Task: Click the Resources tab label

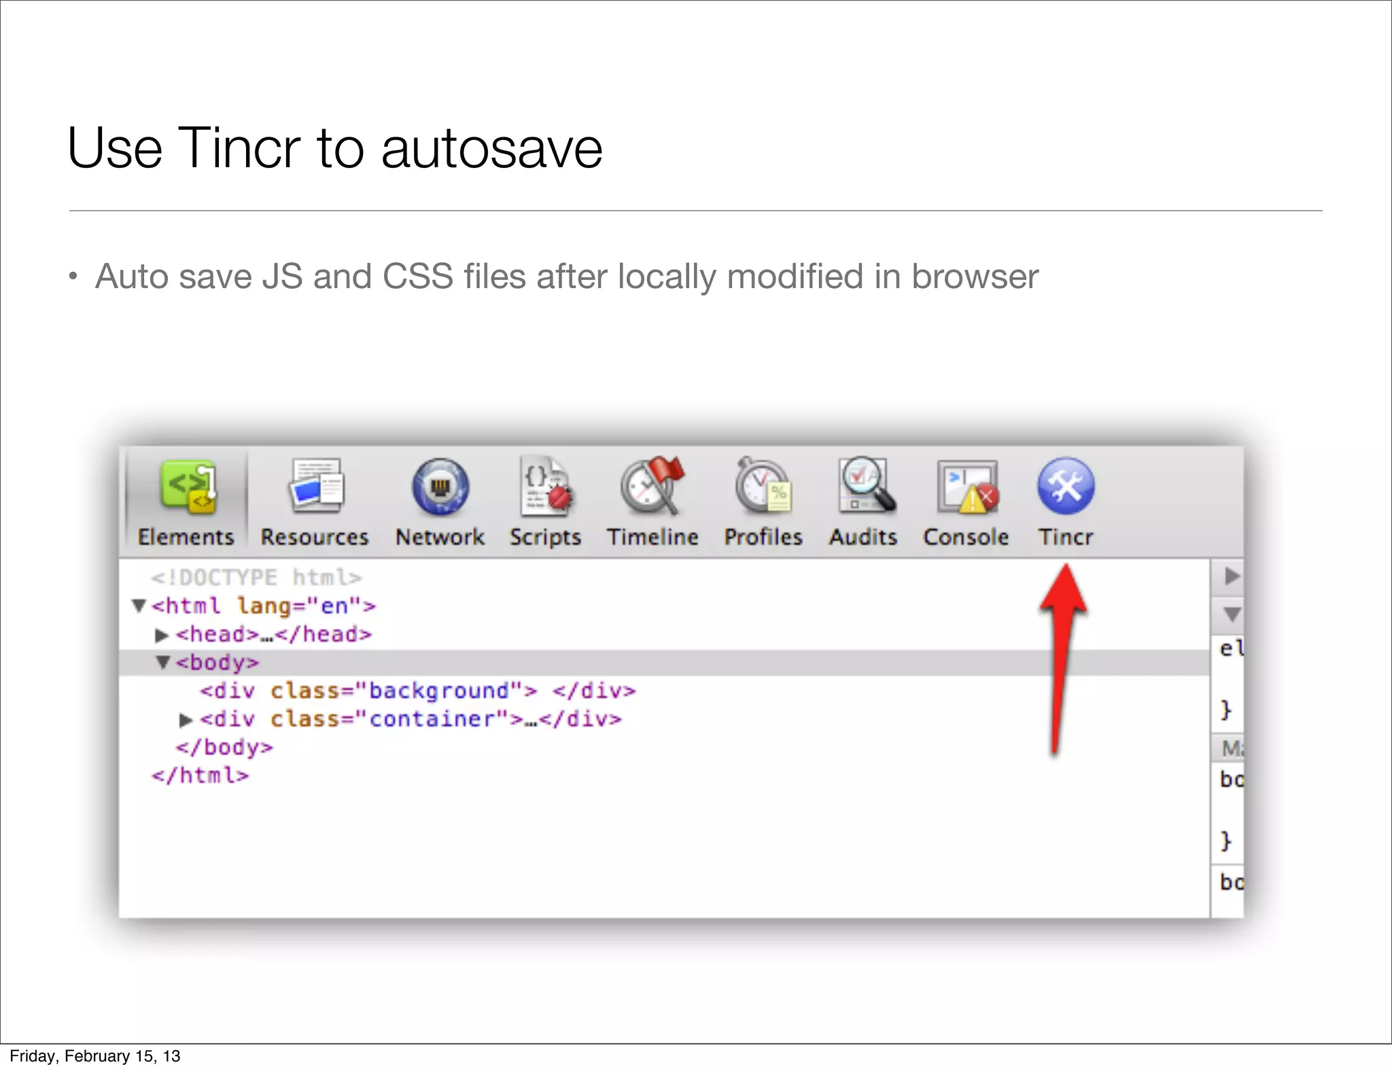Action: click(315, 537)
